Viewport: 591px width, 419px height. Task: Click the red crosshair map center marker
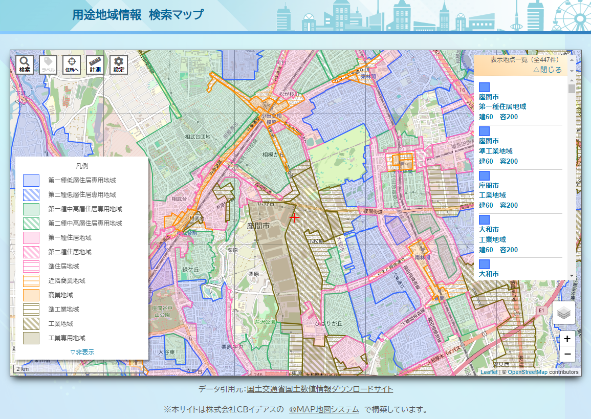click(294, 217)
